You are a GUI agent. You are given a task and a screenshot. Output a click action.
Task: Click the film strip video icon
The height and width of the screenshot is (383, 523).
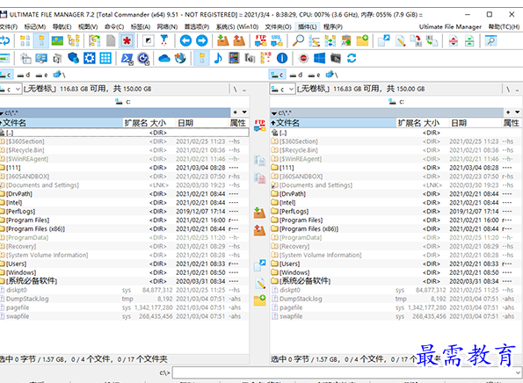[234, 58]
